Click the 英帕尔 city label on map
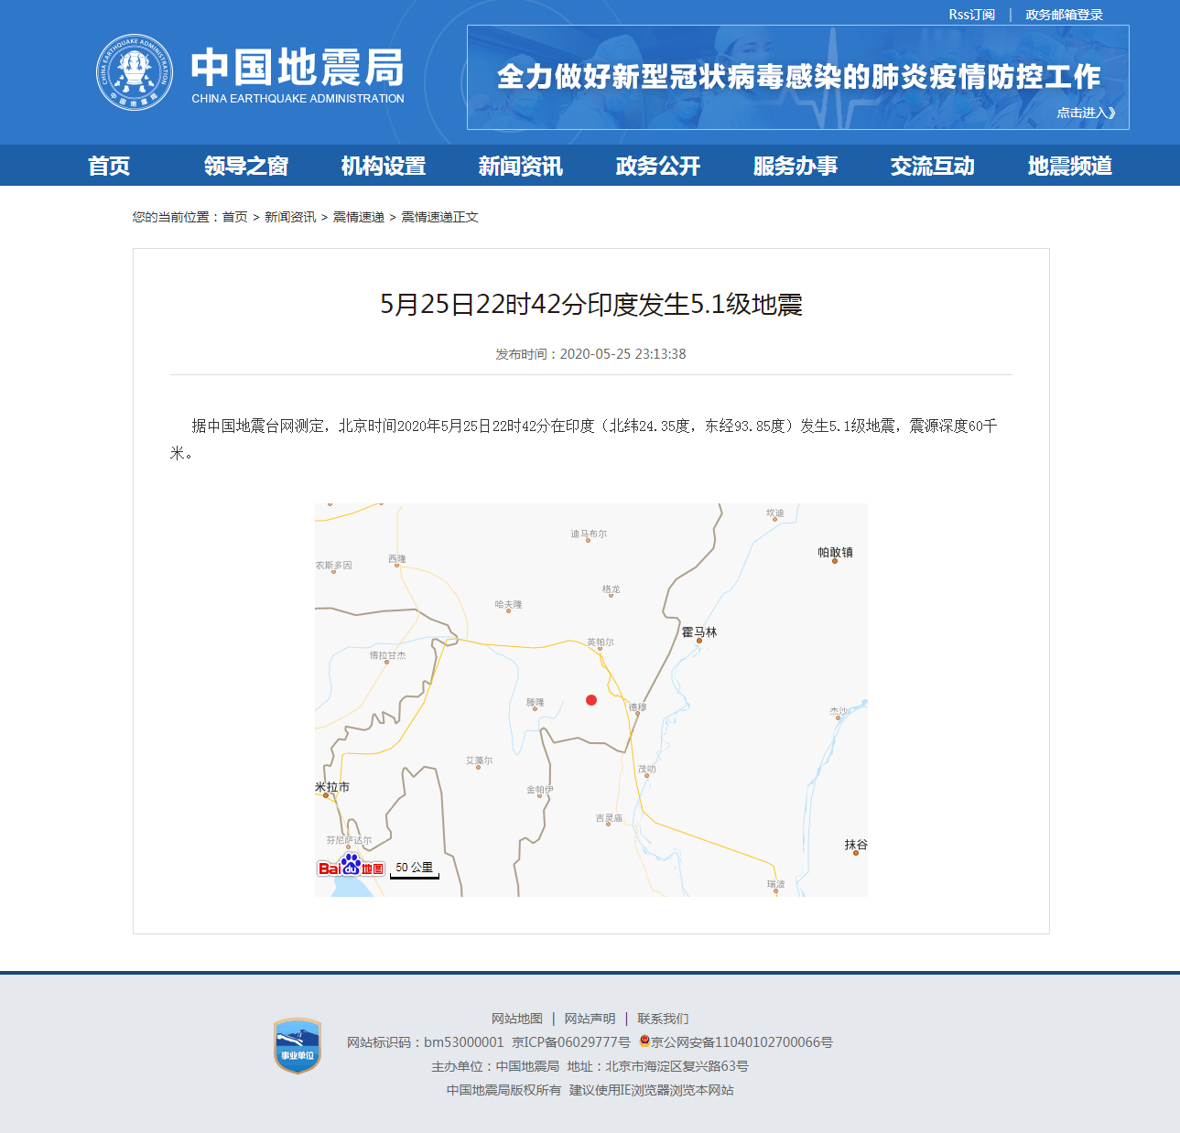This screenshot has height=1133, width=1180. click(601, 642)
